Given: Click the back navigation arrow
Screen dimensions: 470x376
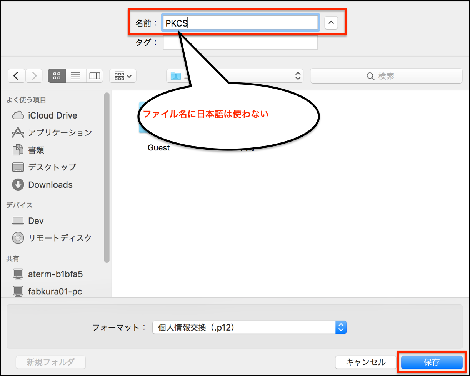Looking at the screenshot, I should tap(17, 76).
